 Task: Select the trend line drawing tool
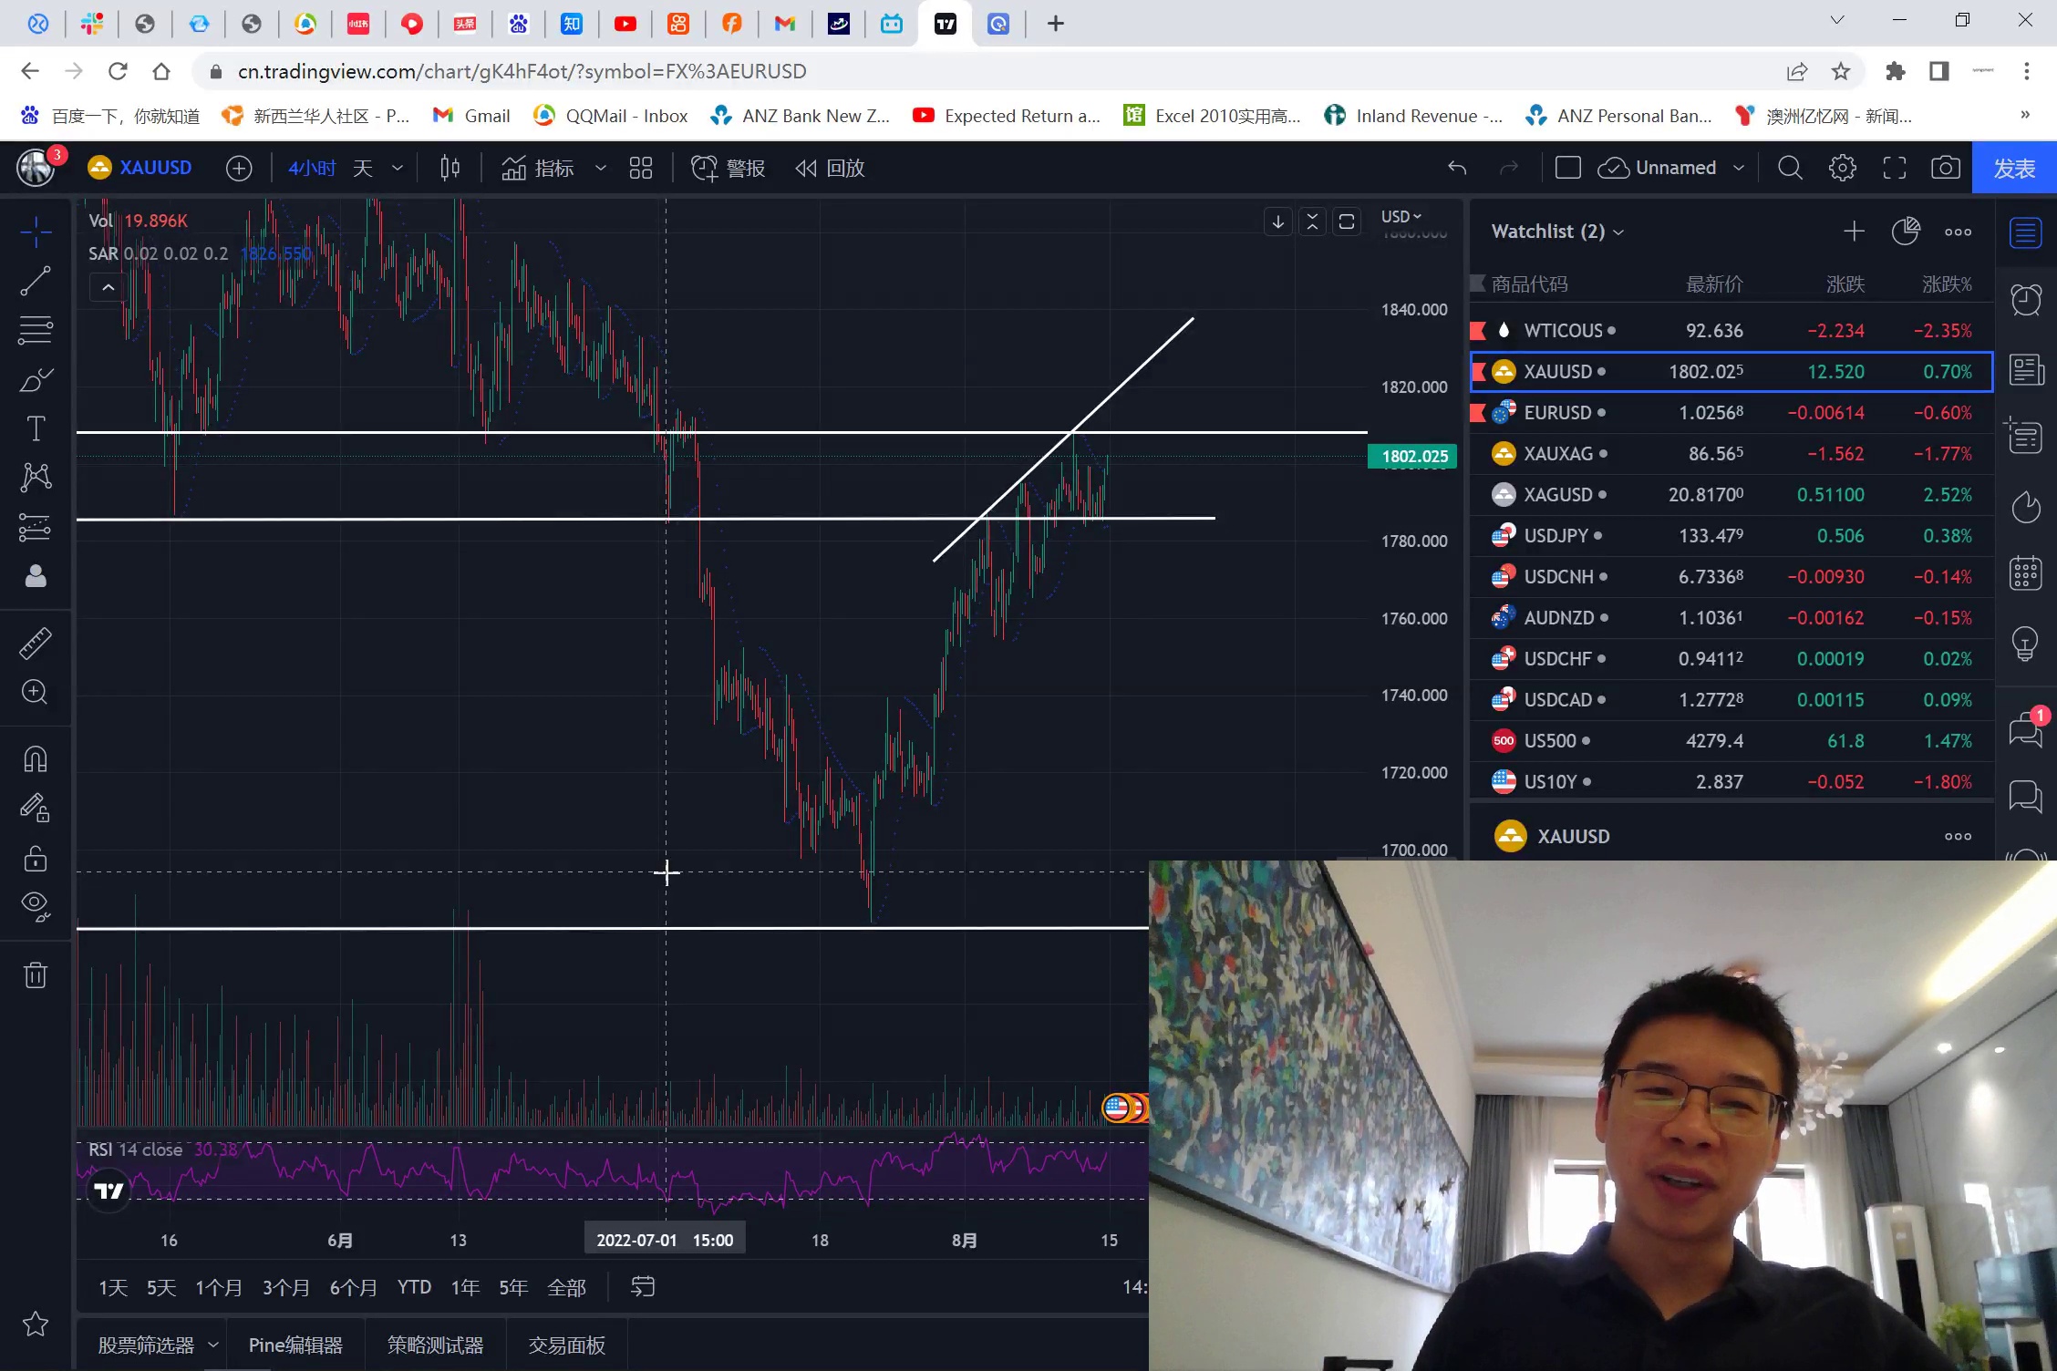tap(36, 282)
